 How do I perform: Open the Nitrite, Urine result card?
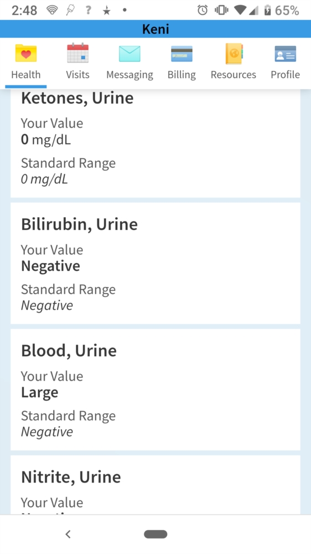(155, 485)
